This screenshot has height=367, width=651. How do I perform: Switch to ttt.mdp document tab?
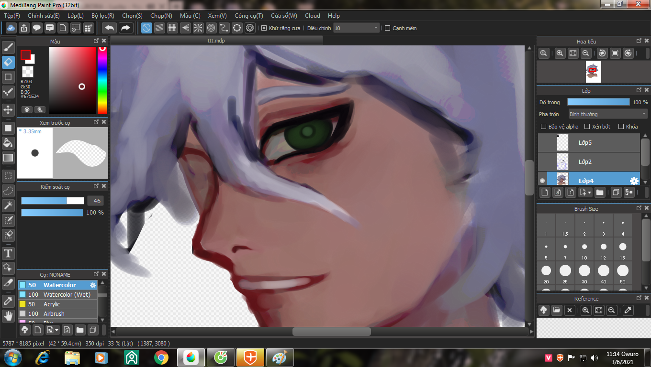coord(216,41)
